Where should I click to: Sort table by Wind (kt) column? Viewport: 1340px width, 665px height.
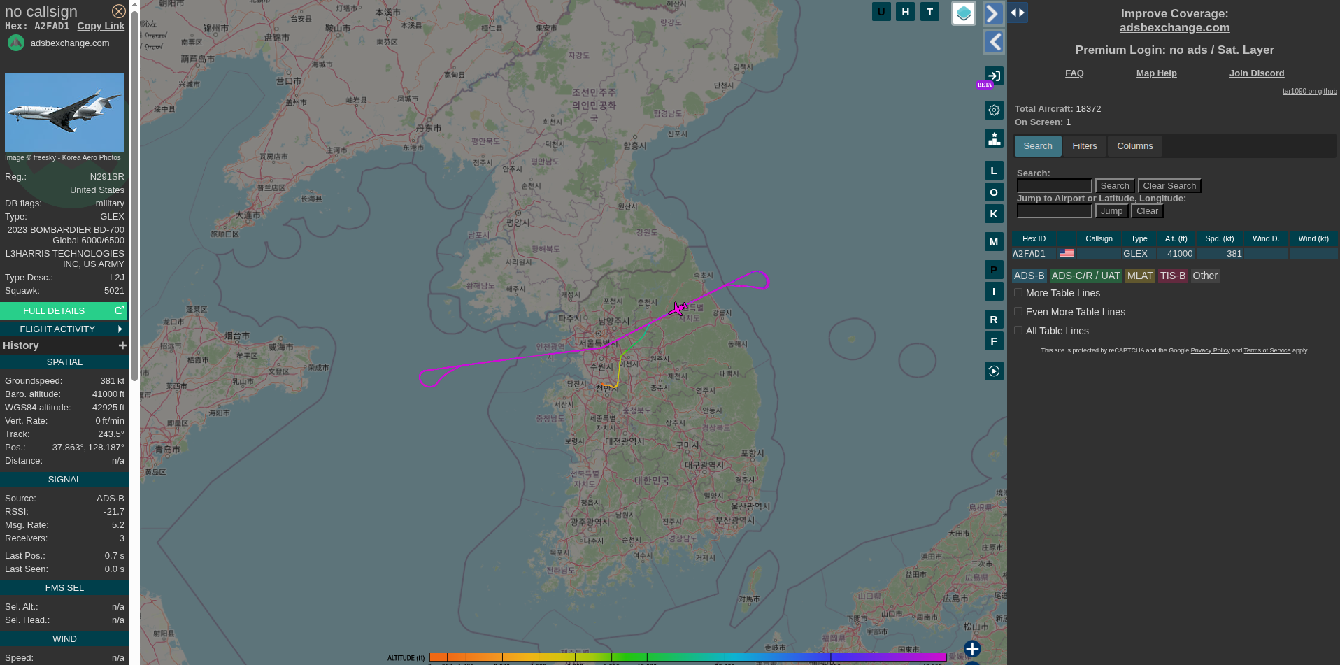tap(1313, 238)
